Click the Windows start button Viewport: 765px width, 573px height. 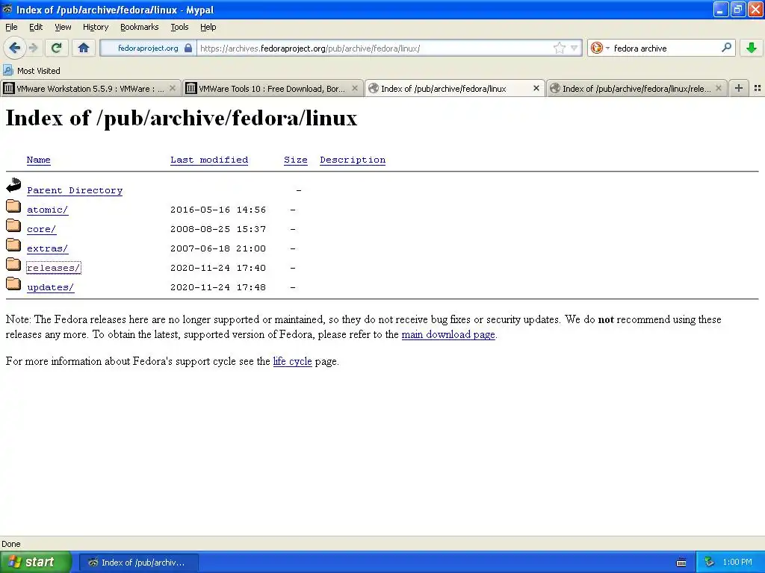[x=36, y=563]
